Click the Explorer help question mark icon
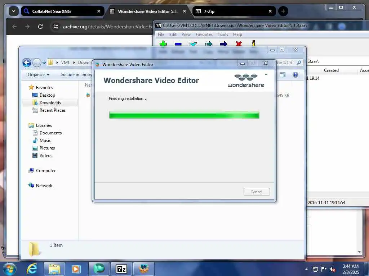This screenshot has height=276, width=369. click(x=295, y=75)
